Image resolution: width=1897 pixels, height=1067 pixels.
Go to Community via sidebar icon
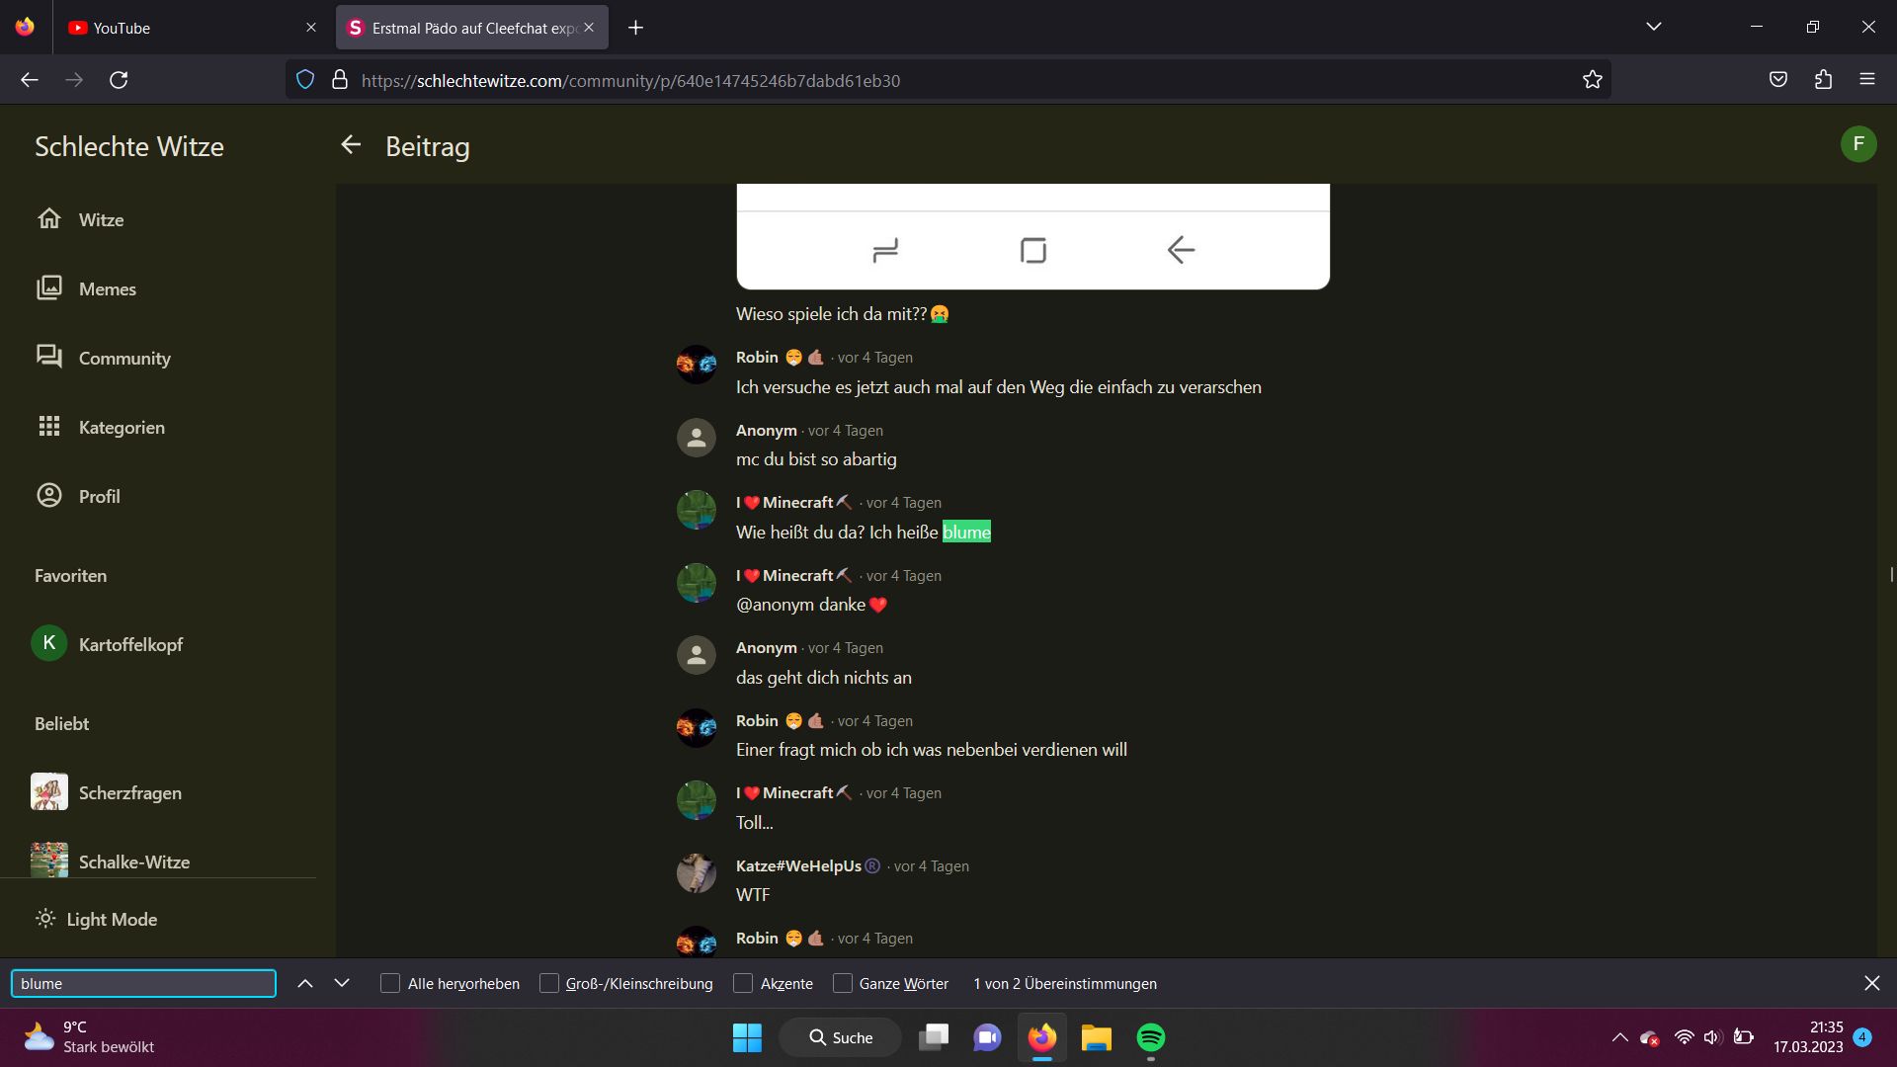(x=49, y=357)
